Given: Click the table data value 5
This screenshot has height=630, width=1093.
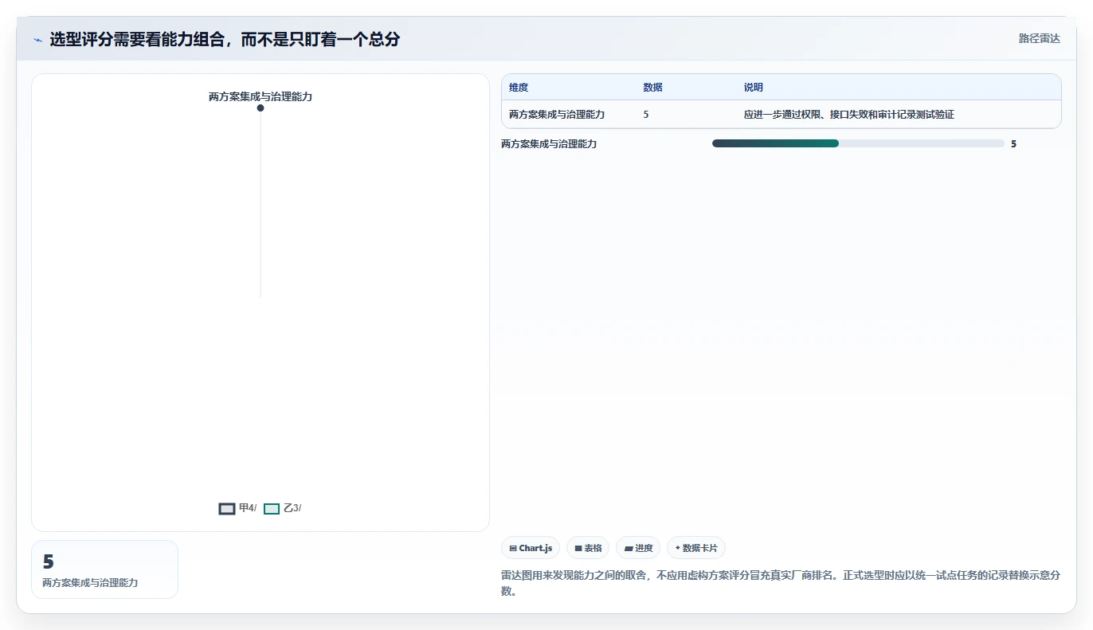Looking at the screenshot, I should (x=646, y=115).
